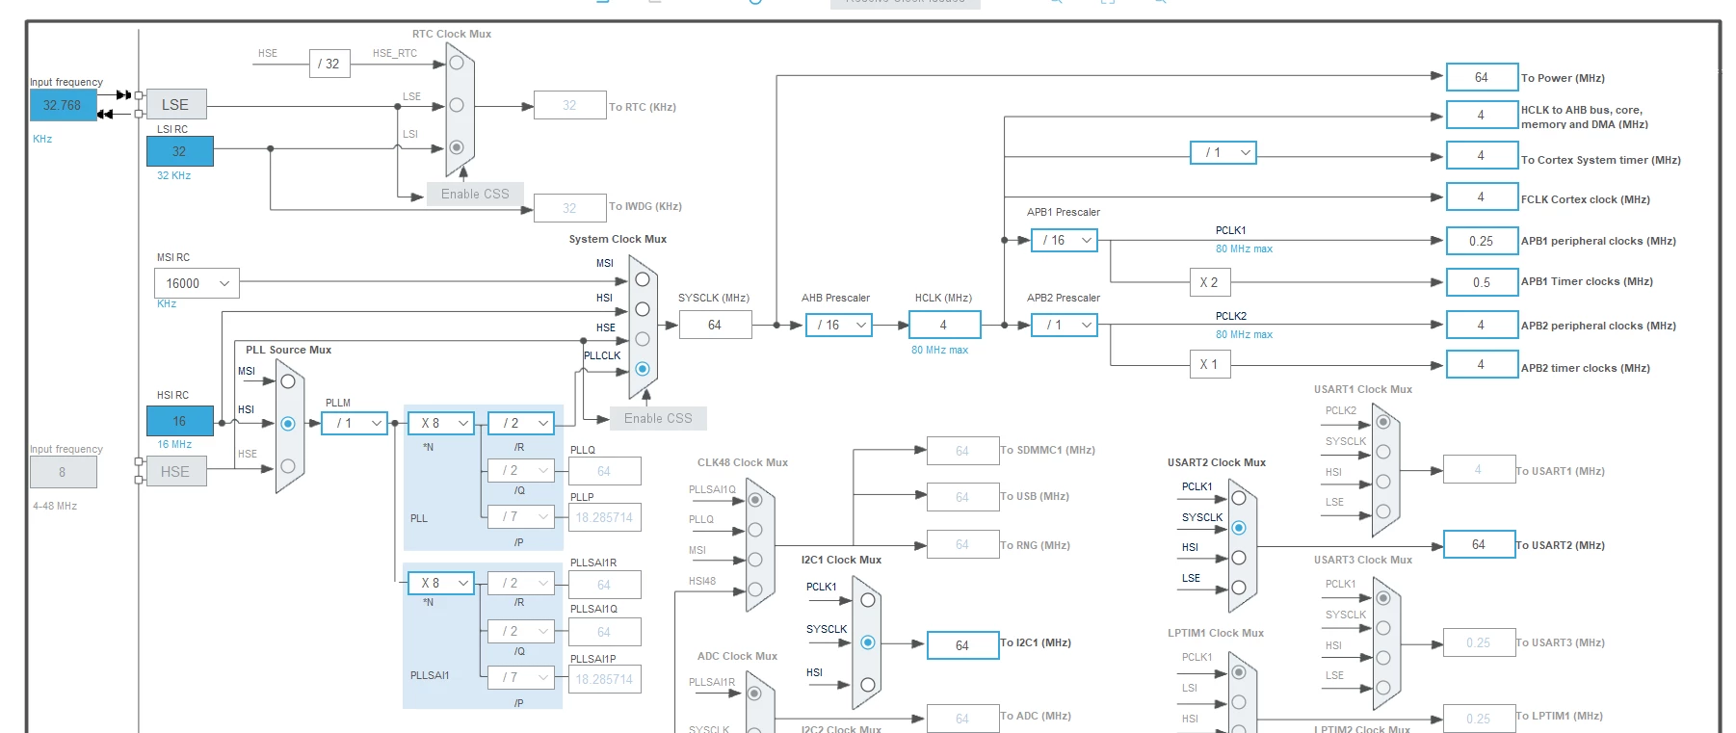Click APB1 Timer clocks value 0.5

point(1482,282)
